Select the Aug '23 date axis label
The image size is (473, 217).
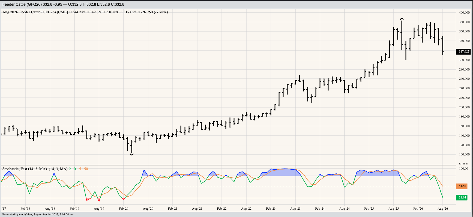click(295, 209)
